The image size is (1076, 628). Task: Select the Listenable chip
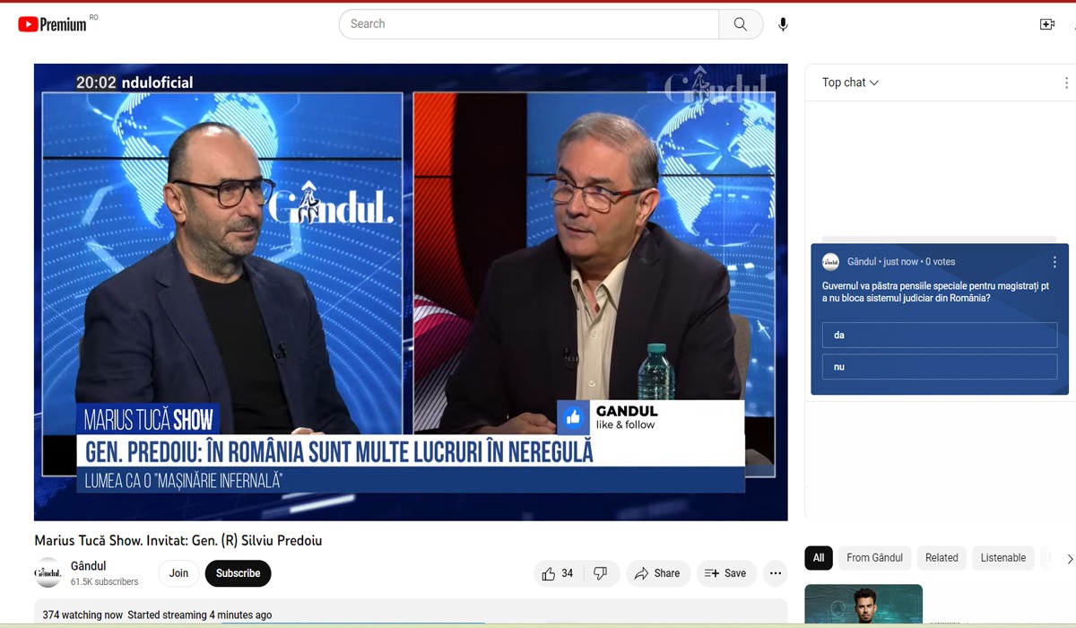point(1003,558)
